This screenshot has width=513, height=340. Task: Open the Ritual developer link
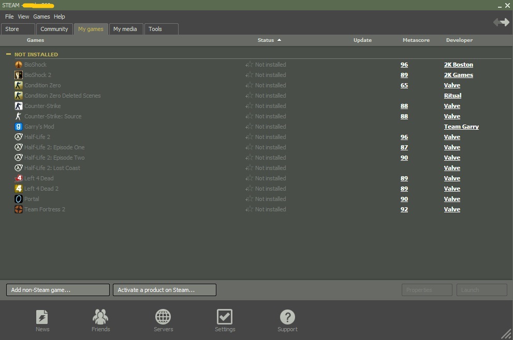(x=452, y=96)
